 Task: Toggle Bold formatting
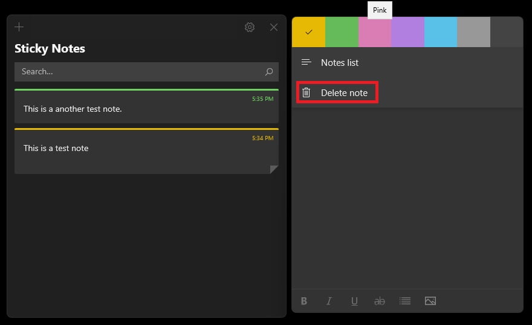click(304, 301)
